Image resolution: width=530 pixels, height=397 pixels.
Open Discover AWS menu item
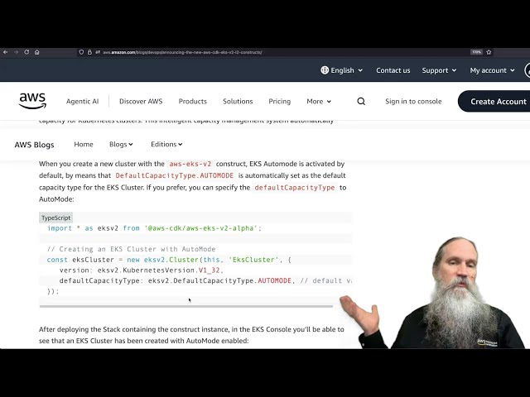pos(141,101)
